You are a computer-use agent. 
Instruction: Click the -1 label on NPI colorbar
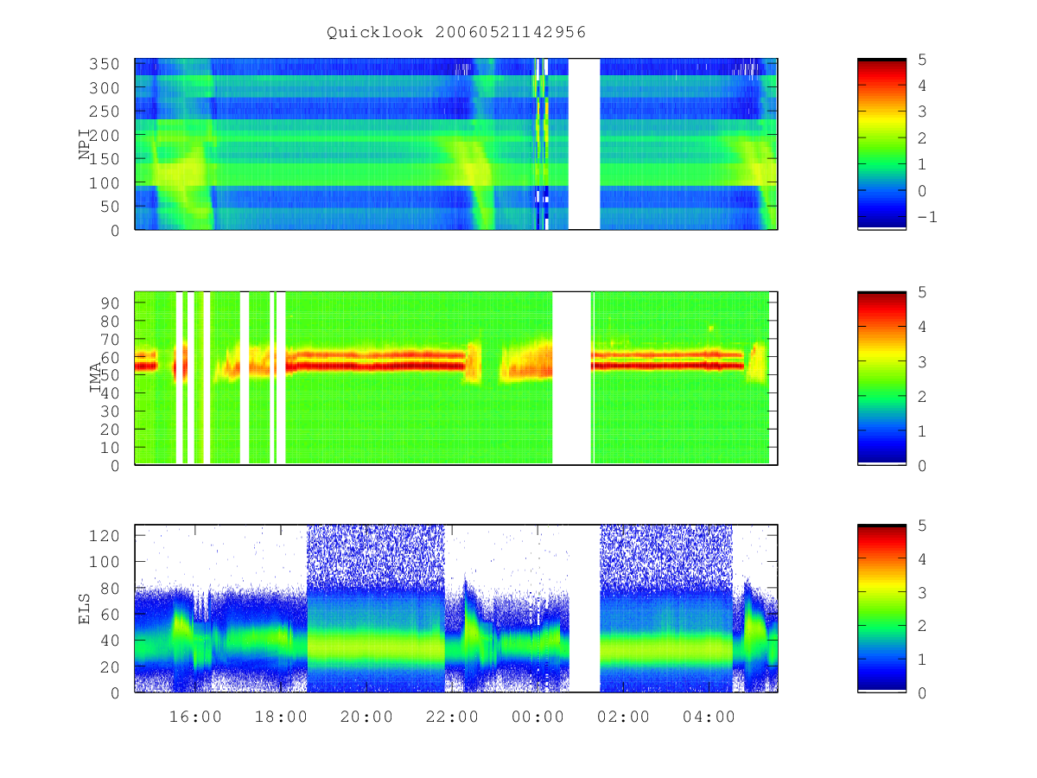(926, 217)
